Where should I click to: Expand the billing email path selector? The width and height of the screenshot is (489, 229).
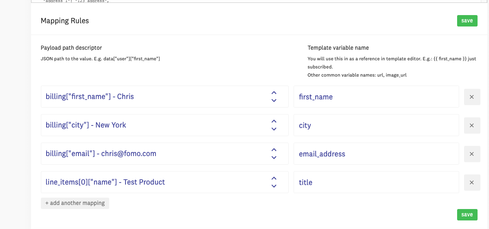(165, 154)
